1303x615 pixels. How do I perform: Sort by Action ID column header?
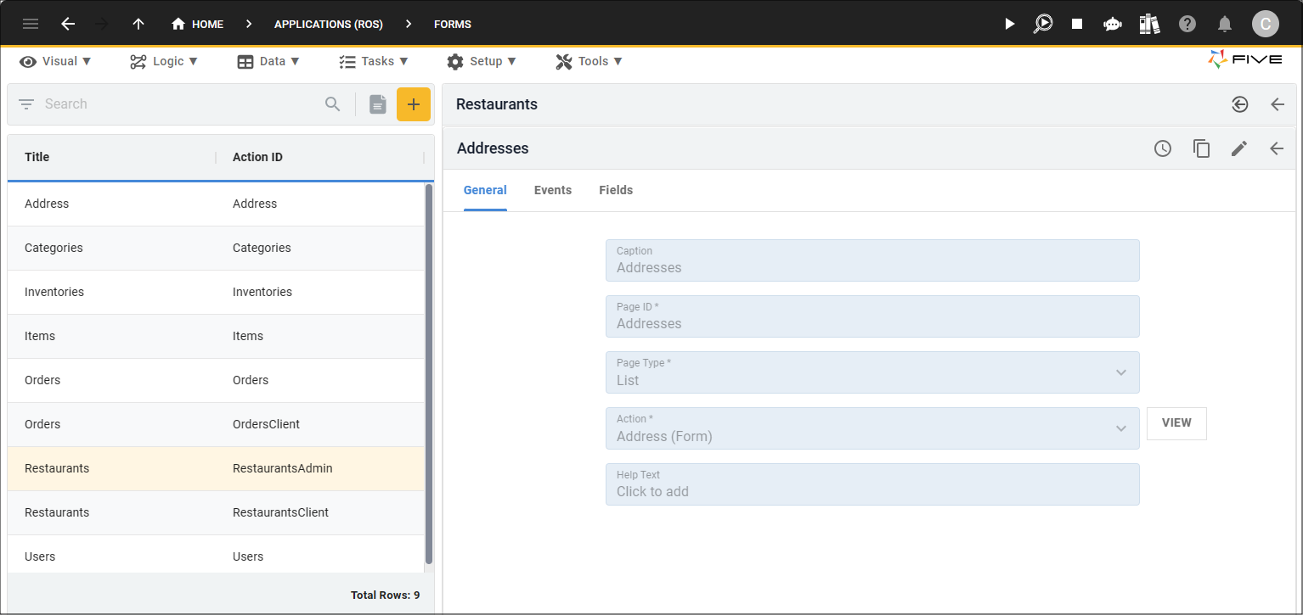point(258,157)
